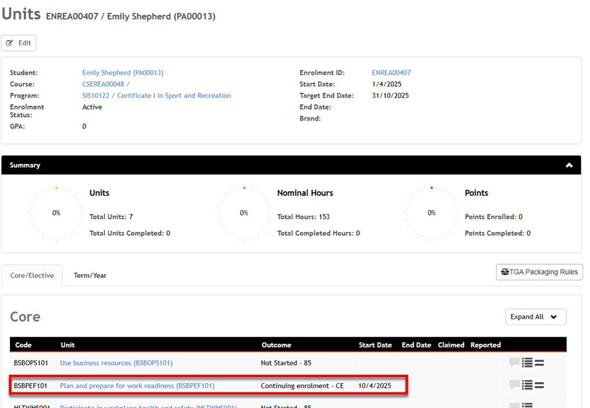This screenshot has width=590, height=408.
Task: Click the BSBOPS101 code cell
Action: click(x=31, y=363)
